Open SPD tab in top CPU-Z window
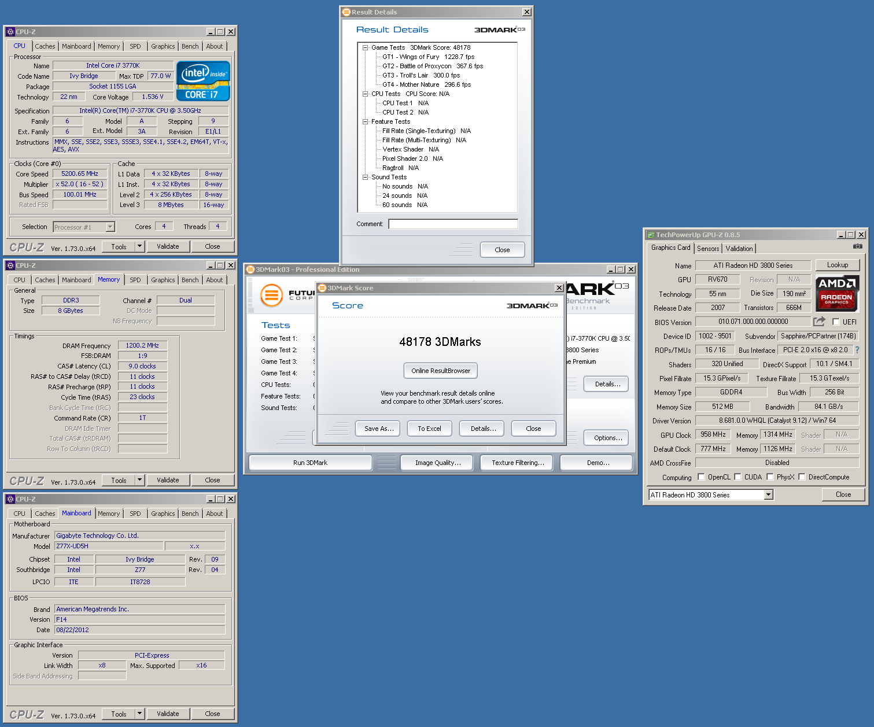Viewport: 874px width, 727px height. pyautogui.click(x=135, y=46)
